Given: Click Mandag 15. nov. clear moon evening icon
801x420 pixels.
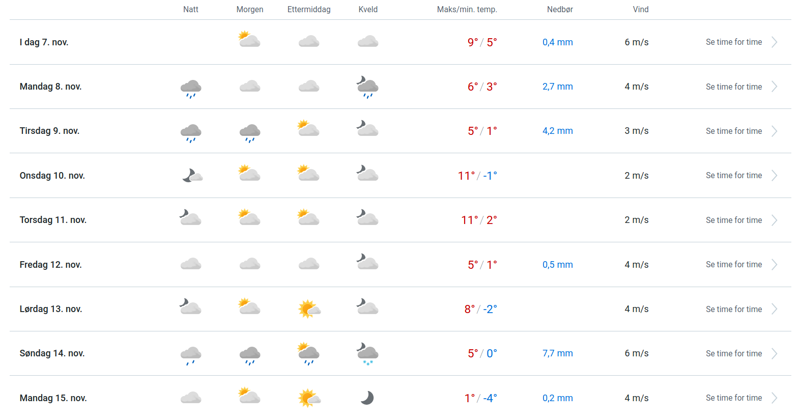Looking at the screenshot, I should pos(367,398).
